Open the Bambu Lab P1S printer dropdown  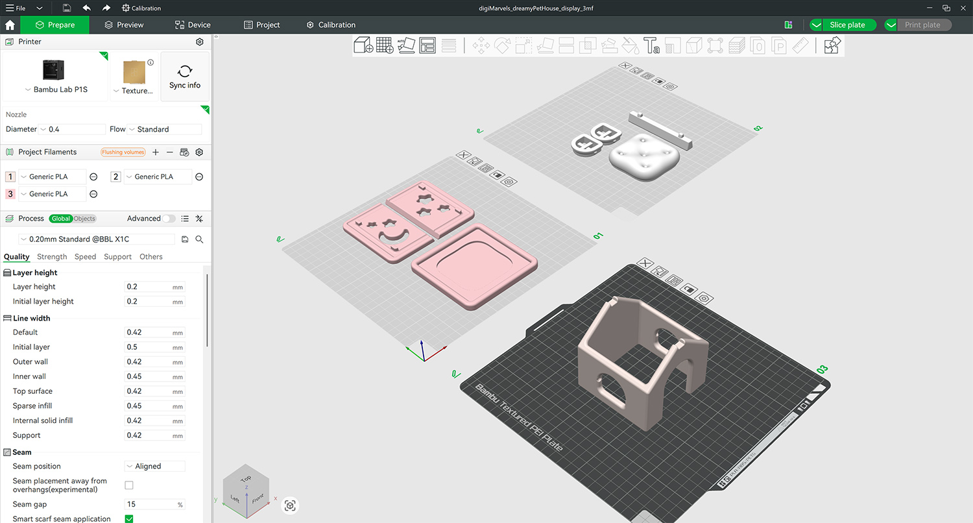[x=55, y=90]
